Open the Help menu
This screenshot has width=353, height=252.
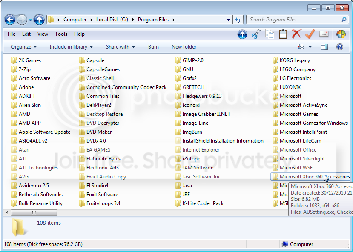pos(79,34)
